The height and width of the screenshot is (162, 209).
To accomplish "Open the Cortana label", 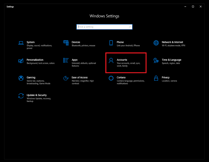I will coord(121,77).
